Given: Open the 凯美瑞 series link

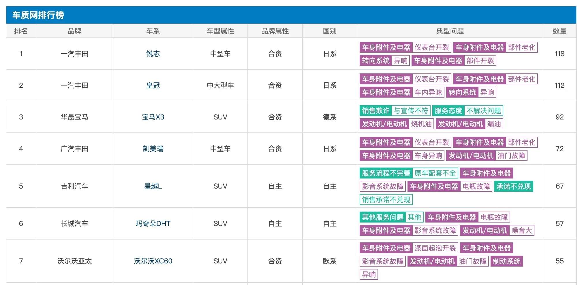Looking at the screenshot, I should (x=153, y=149).
